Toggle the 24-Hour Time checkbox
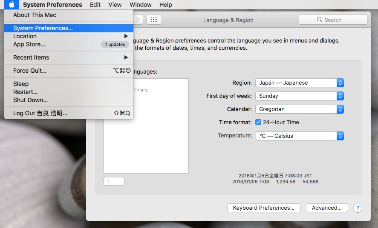Screen dimensions: 378x228 click(258, 122)
